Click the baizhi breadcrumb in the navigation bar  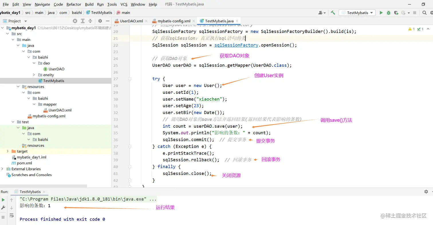coord(77,13)
